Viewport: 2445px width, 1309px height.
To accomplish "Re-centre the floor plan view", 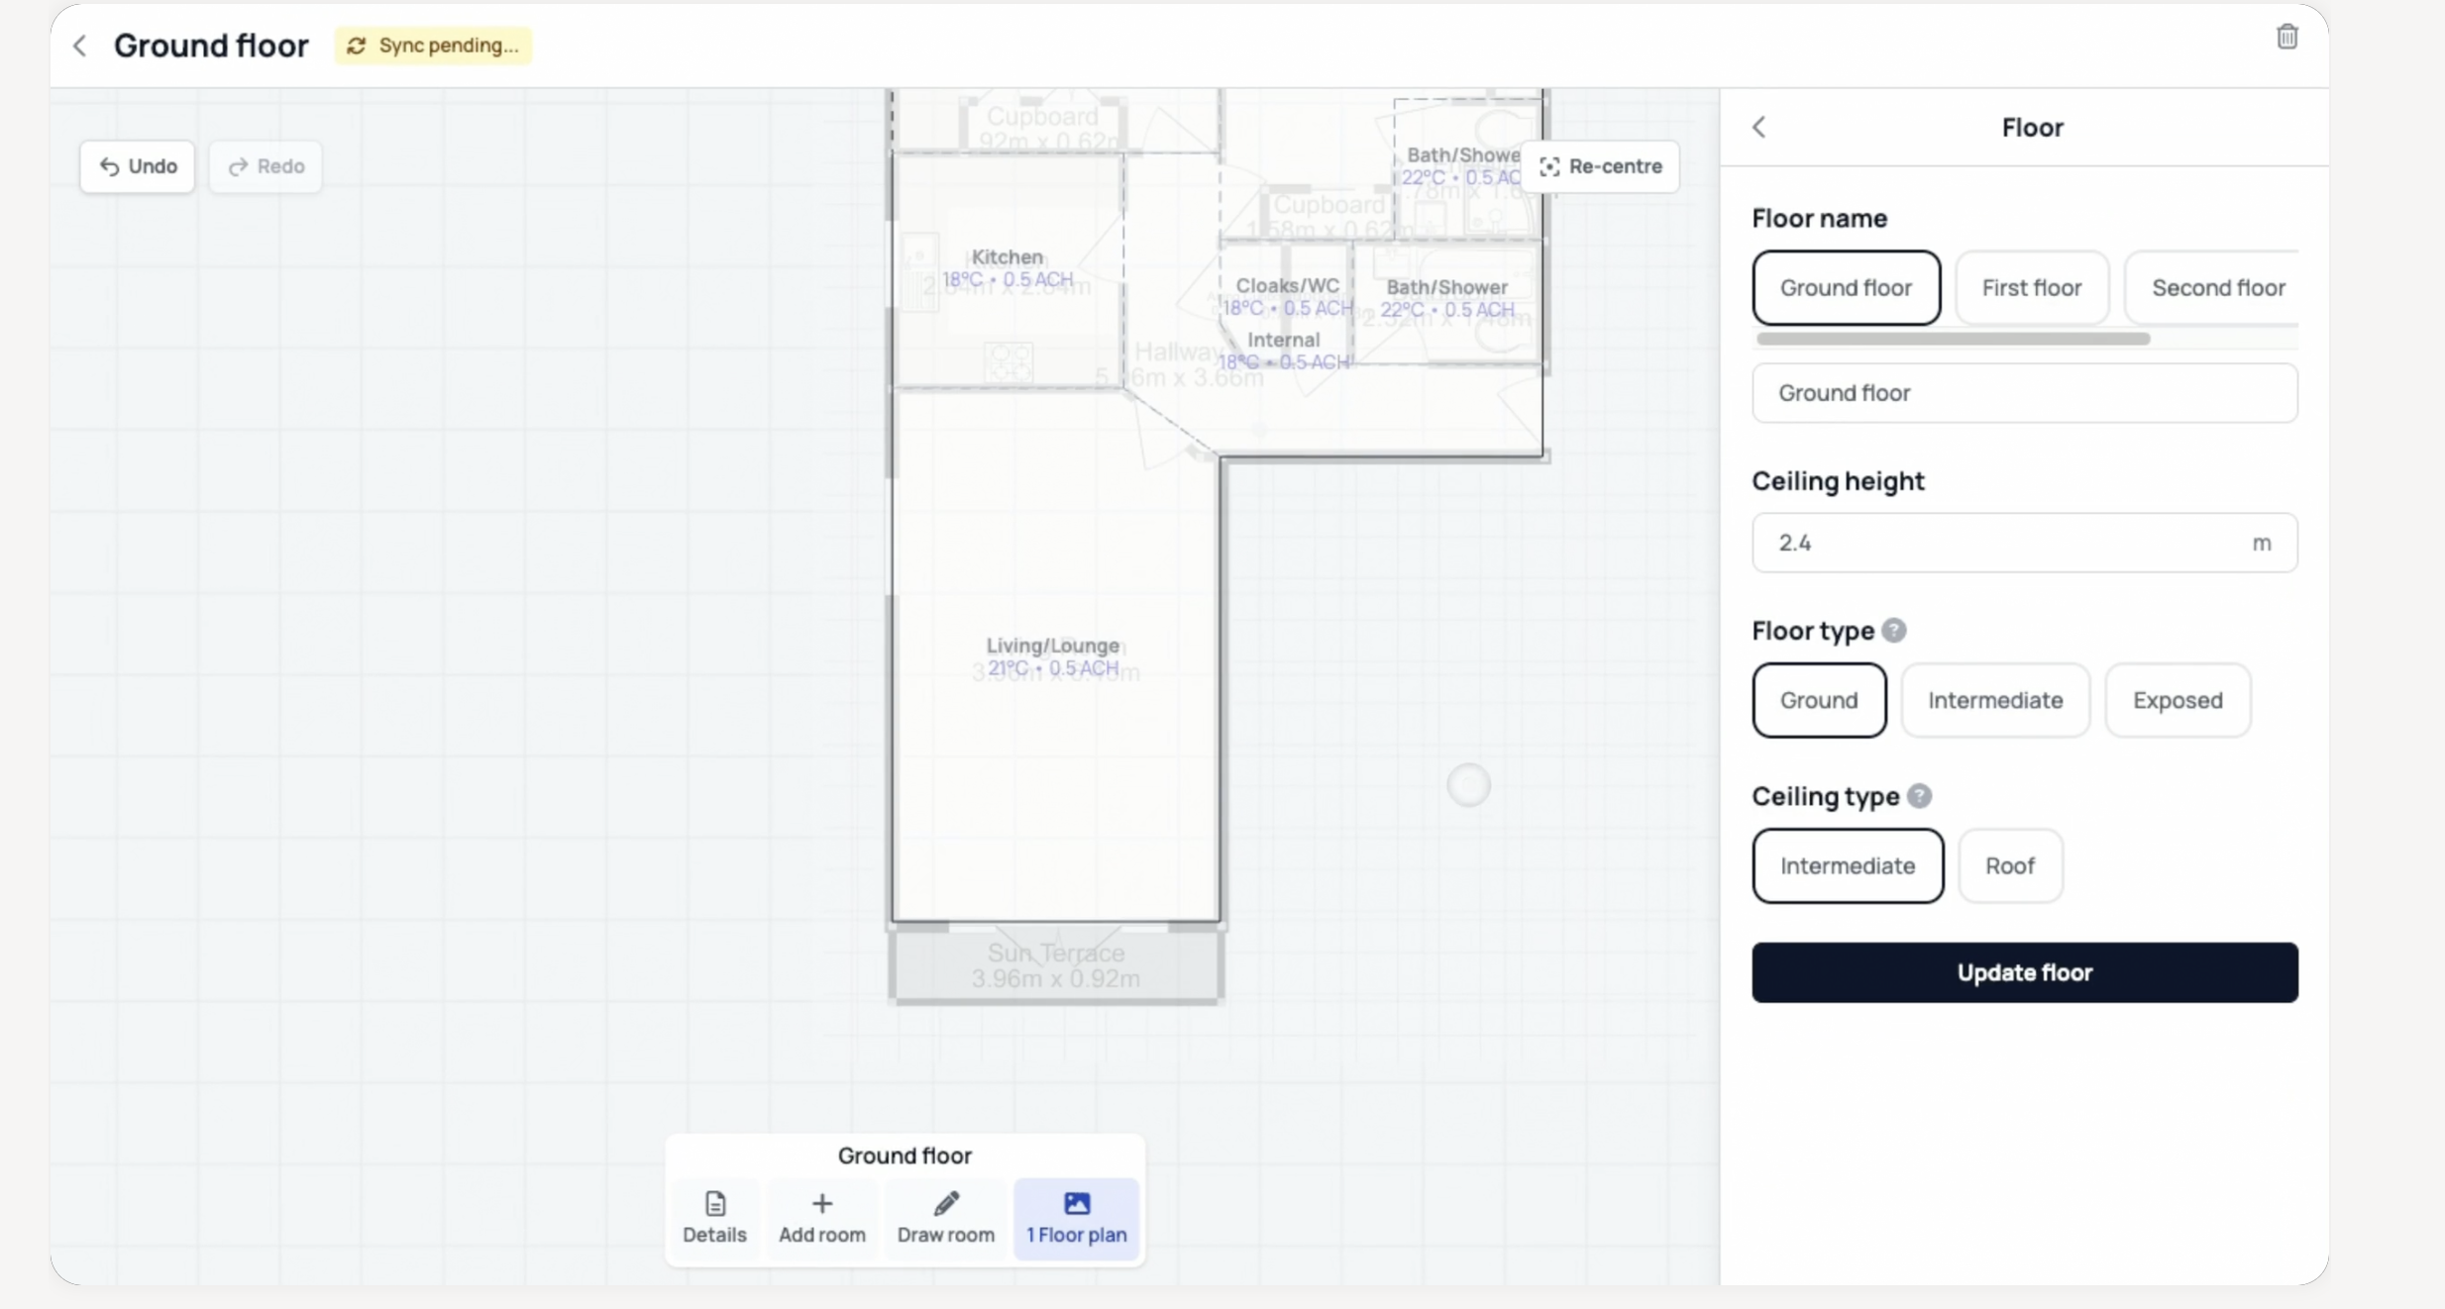I will click(1600, 166).
